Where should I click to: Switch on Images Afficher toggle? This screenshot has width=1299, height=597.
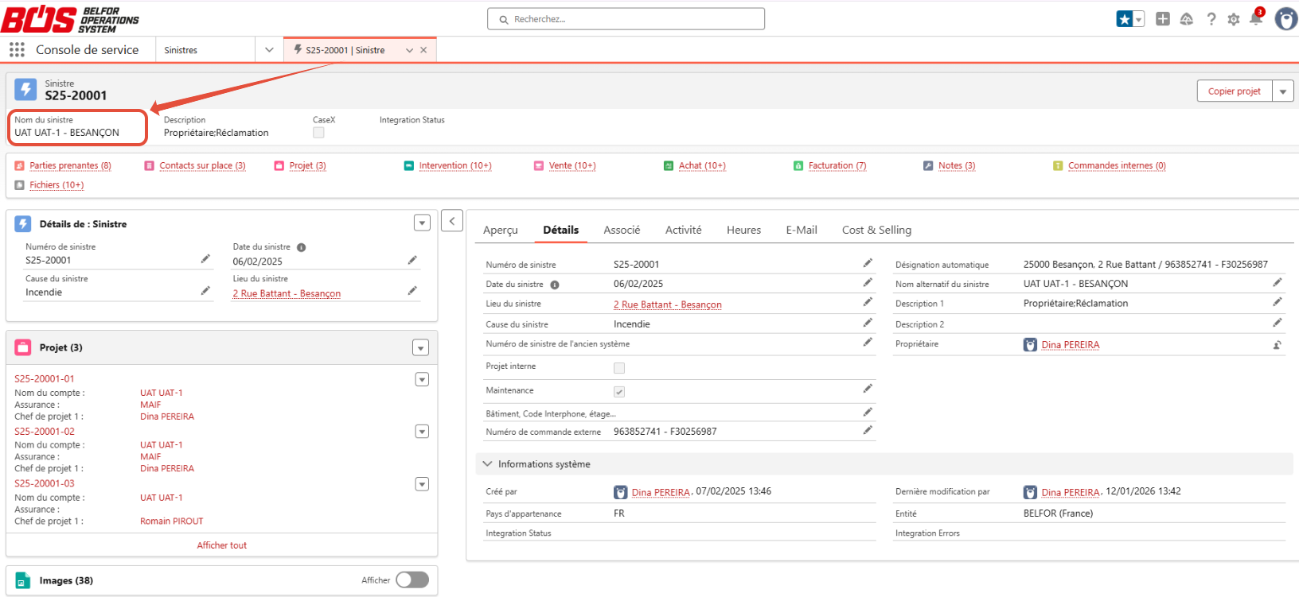(x=412, y=580)
